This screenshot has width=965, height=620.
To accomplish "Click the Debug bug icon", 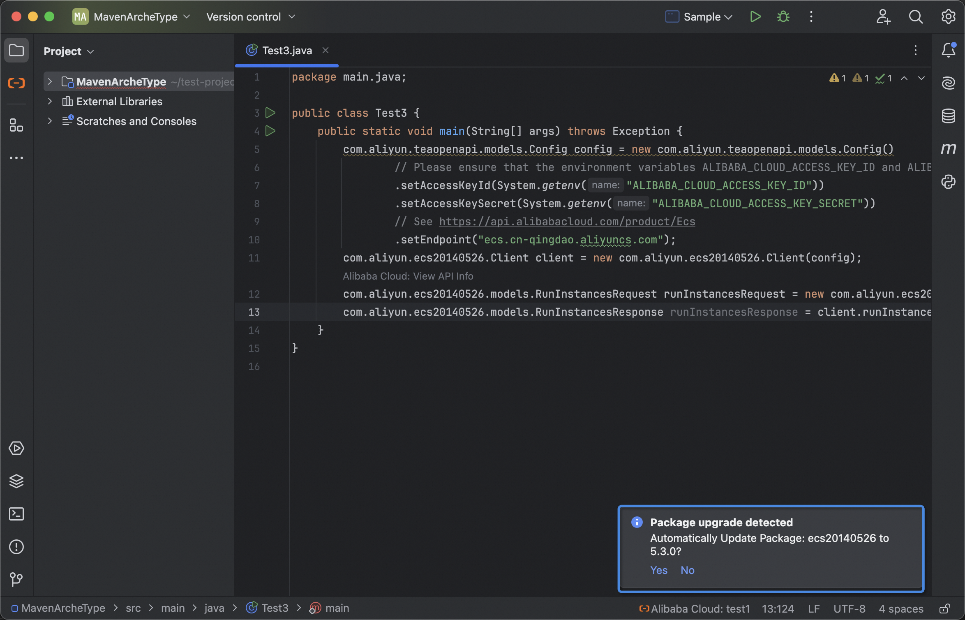I will coord(783,17).
